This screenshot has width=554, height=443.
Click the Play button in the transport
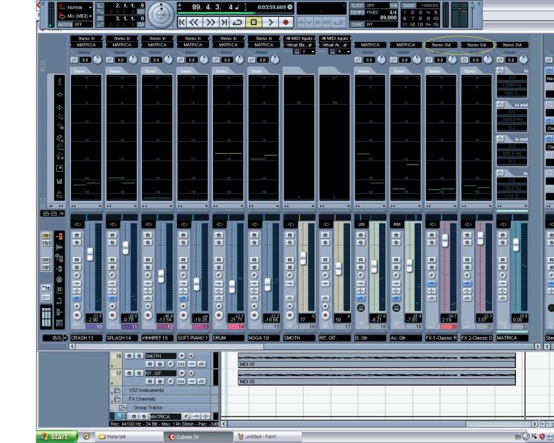[x=270, y=22]
